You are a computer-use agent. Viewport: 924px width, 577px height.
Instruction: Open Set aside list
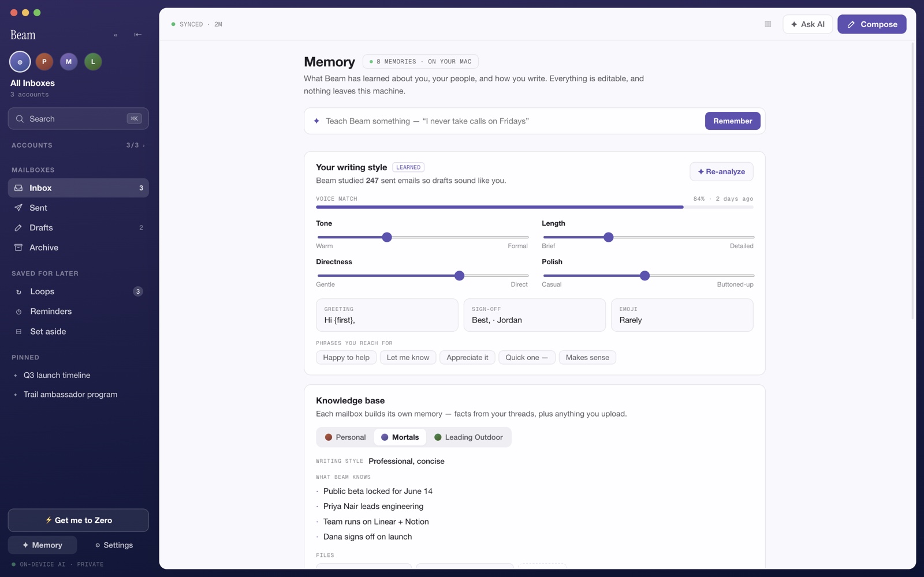coord(78,332)
